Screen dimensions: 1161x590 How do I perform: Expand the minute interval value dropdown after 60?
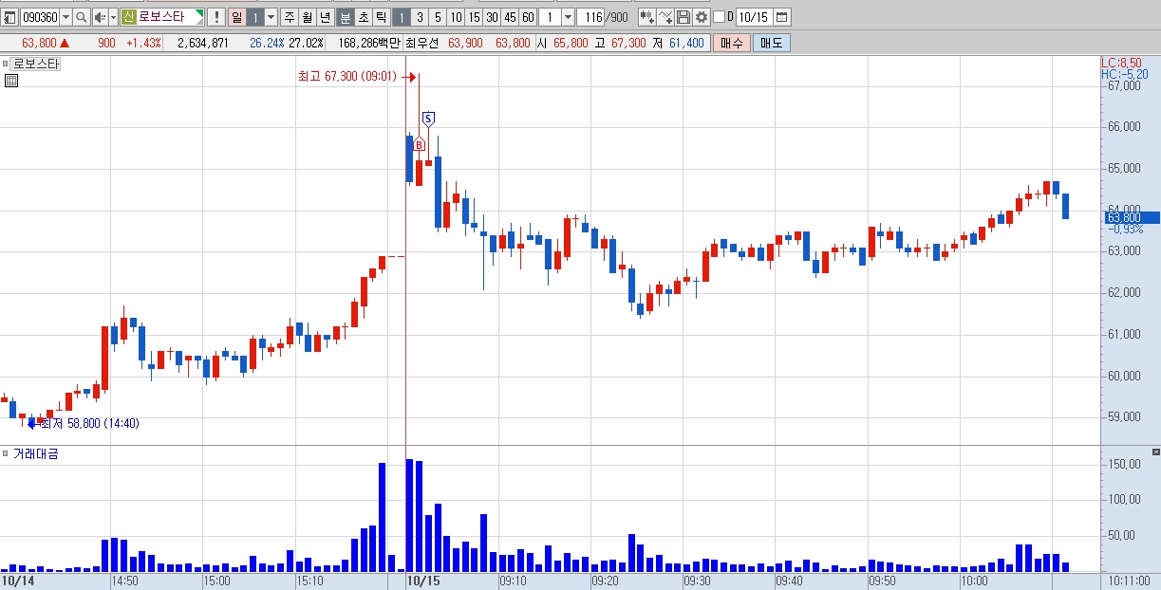pyautogui.click(x=568, y=17)
